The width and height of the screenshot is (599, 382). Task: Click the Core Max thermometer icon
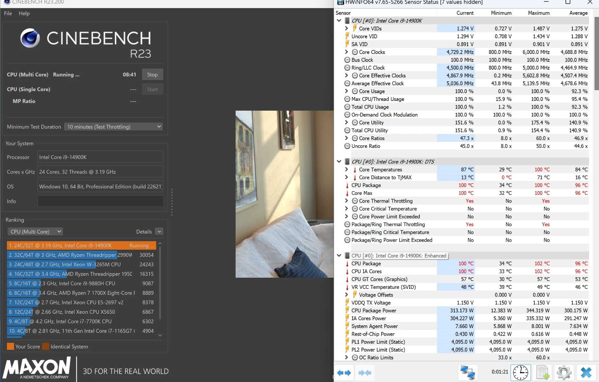(347, 193)
